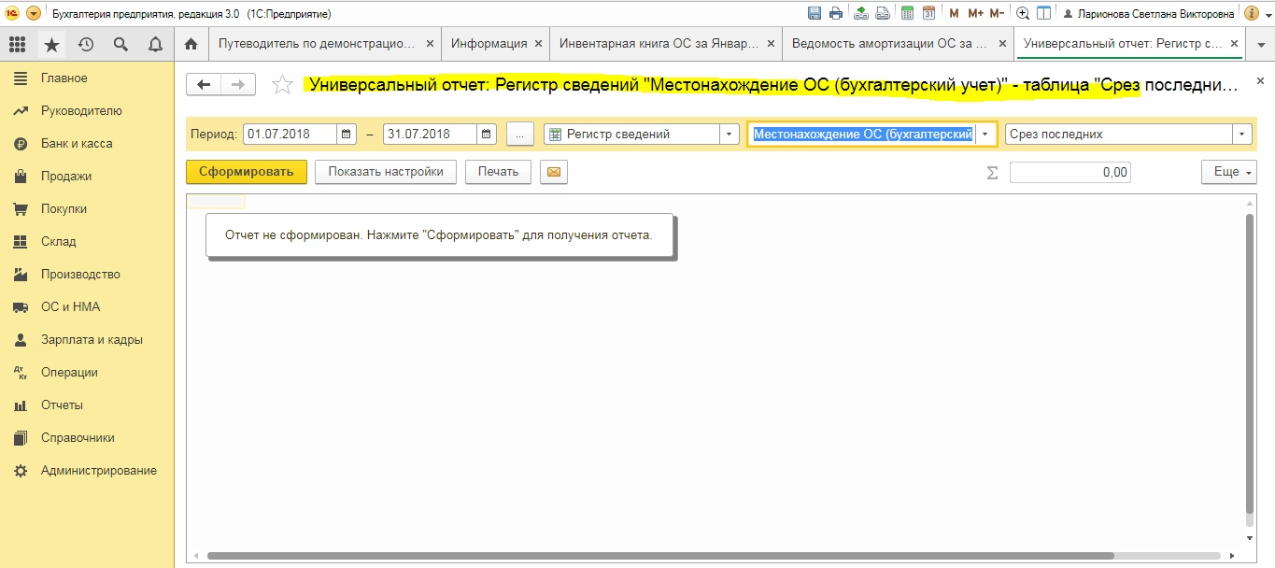Click the start date field 01.07.2018

290,134
